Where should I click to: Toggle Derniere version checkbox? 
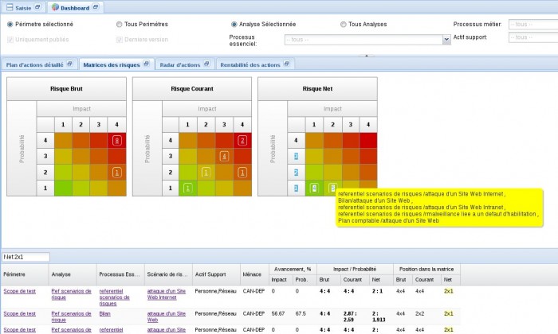[x=120, y=40]
